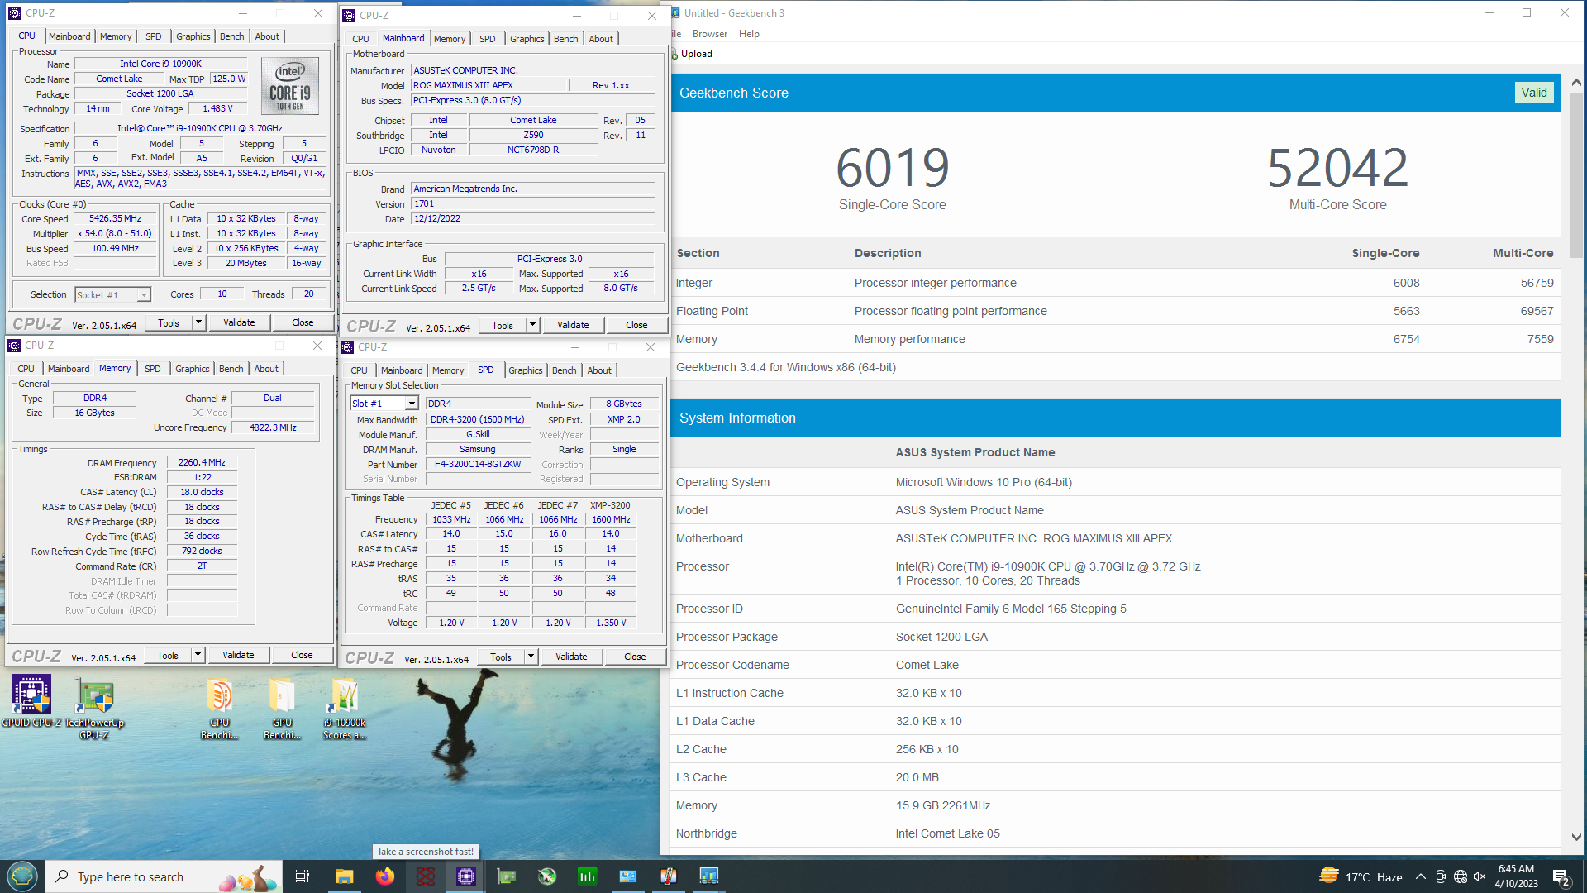Viewport: 1587px width, 893px height.
Task: Click part number F4-3200C14-8GTZKW
Action: tap(478, 464)
